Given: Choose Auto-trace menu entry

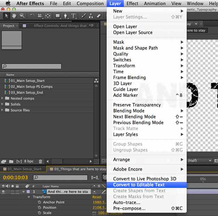Looking at the screenshot, I should click(x=147, y=203).
